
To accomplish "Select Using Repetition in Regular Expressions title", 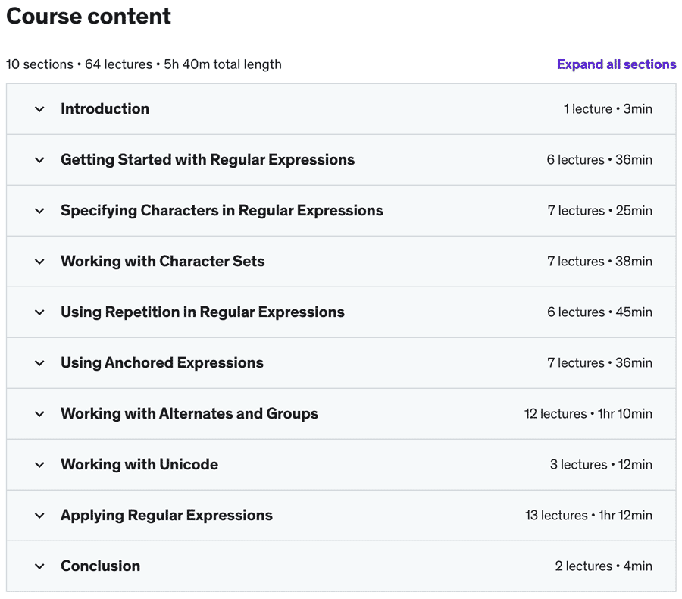I will [x=202, y=312].
